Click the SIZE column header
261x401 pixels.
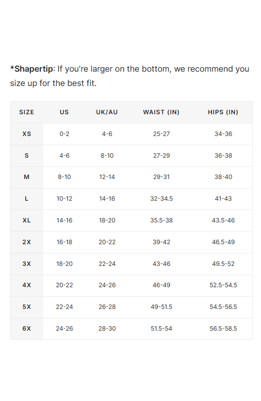(x=26, y=112)
